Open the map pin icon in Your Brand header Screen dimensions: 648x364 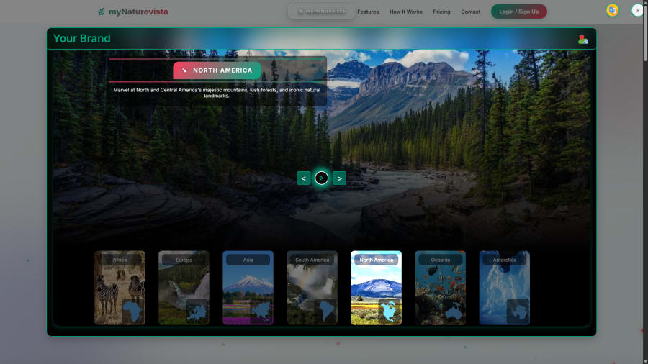tap(582, 40)
